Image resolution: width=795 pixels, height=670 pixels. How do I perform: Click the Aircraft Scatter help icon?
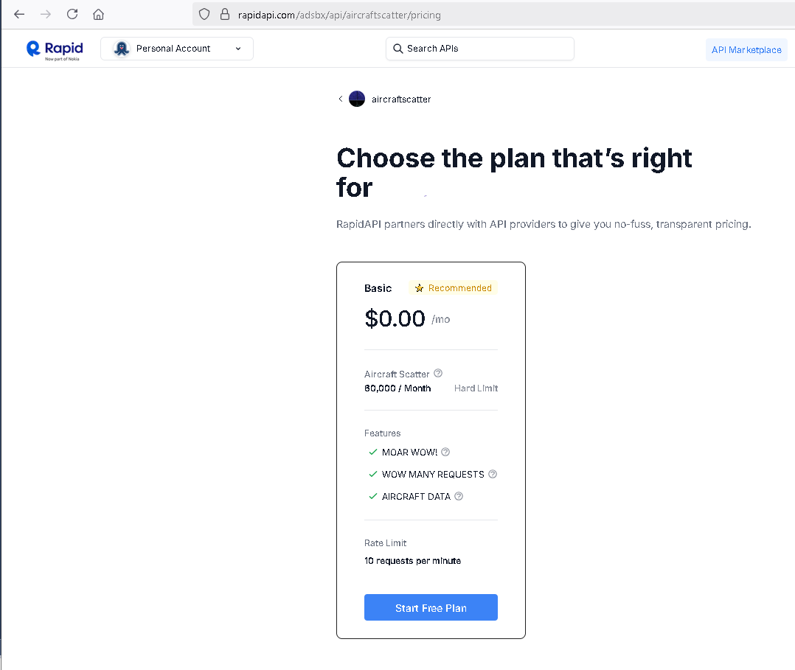[438, 373]
